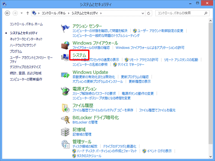Open 管理ツール heading link
The image size is (215, 161).
[x=82, y=142]
